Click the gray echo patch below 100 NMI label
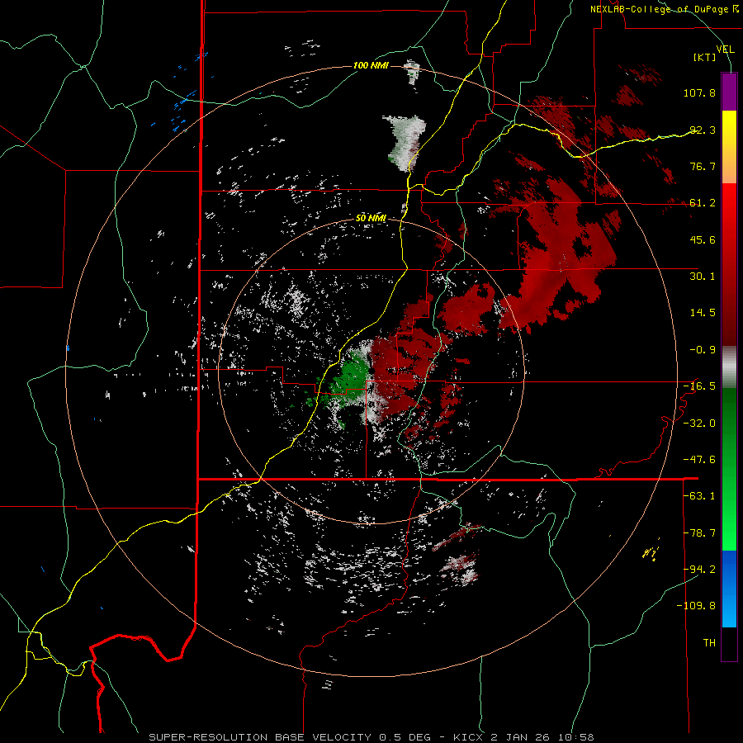The height and width of the screenshot is (743, 743). 406,141
